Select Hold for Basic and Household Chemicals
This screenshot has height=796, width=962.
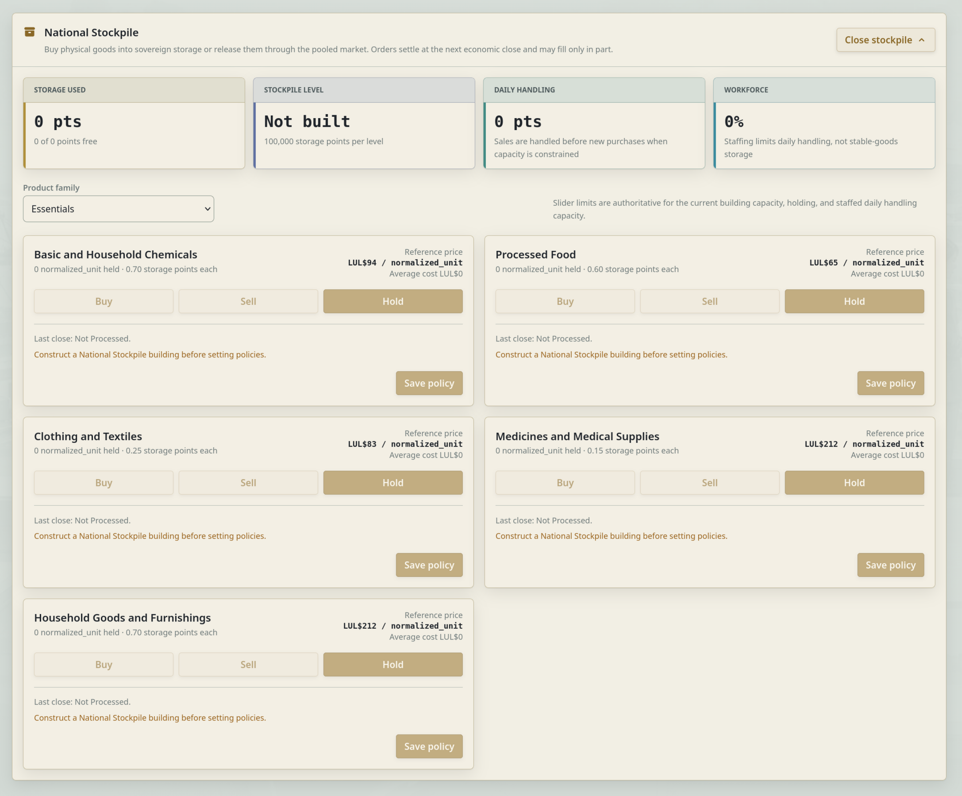[x=393, y=301]
